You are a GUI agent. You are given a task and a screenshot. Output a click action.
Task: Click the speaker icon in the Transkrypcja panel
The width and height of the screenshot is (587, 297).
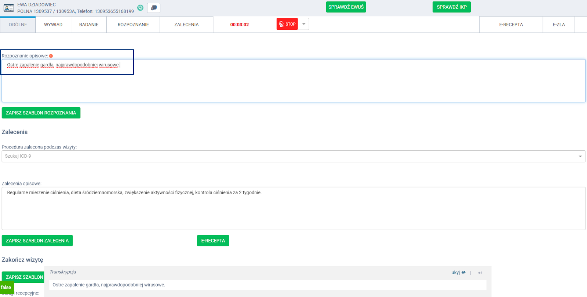480,272
